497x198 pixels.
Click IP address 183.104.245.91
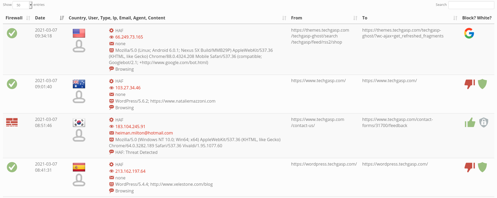coord(130,127)
